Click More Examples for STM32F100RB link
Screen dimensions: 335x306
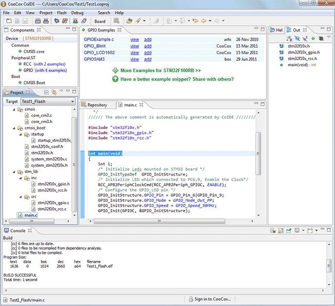pyautogui.click(x=160, y=70)
